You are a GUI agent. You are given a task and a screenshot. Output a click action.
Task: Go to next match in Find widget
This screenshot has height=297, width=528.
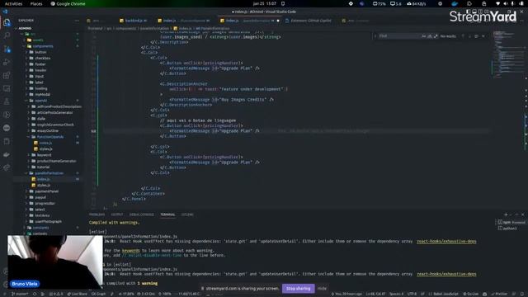click(x=469, y=36)
